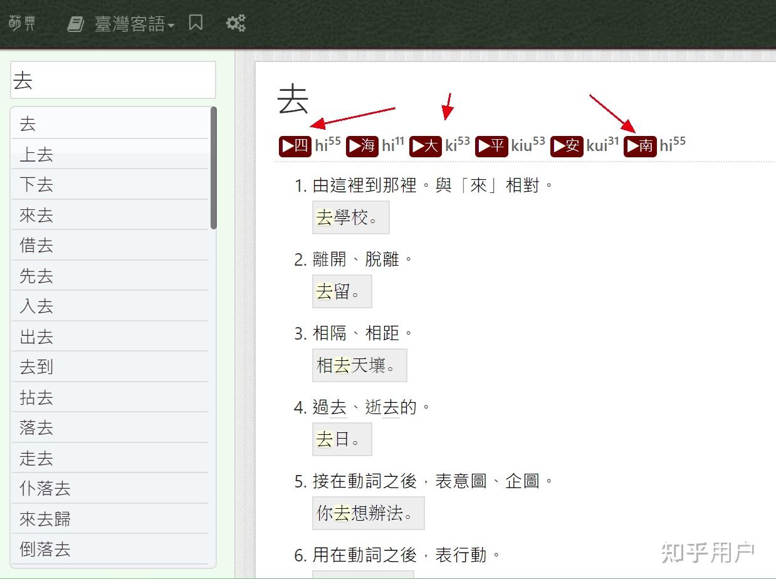Select 拈去 in the results list

coord(110,397)
